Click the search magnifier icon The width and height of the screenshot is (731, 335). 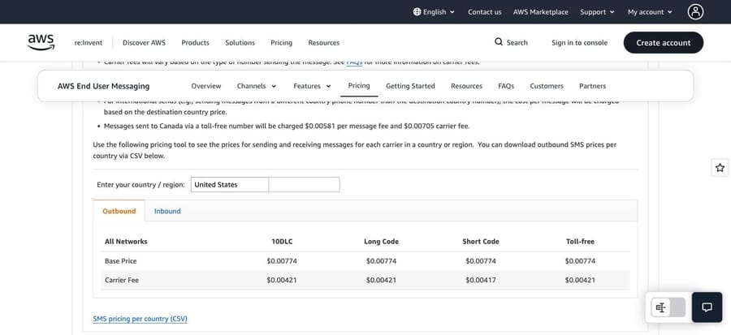pyautogui.click(x=499, y=42)
